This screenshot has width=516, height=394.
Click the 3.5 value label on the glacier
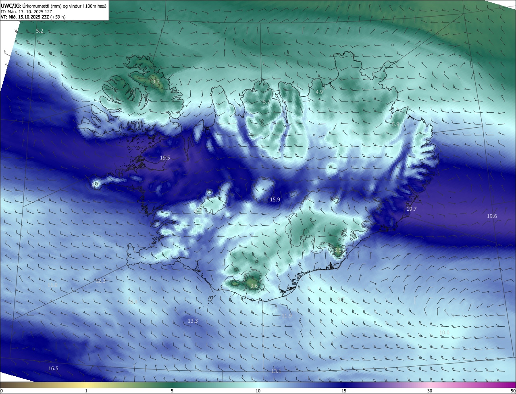coord(338,250)
